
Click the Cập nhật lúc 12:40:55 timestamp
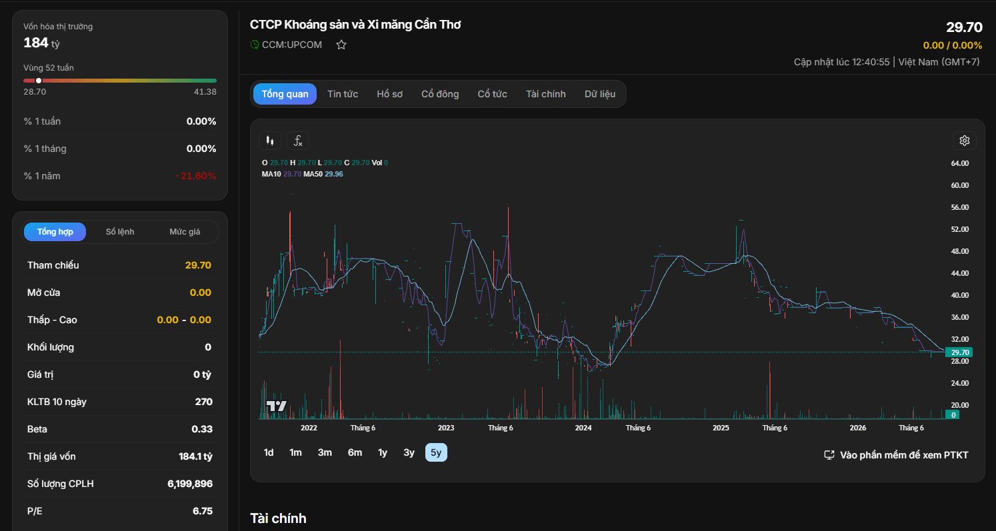(842, 62)
